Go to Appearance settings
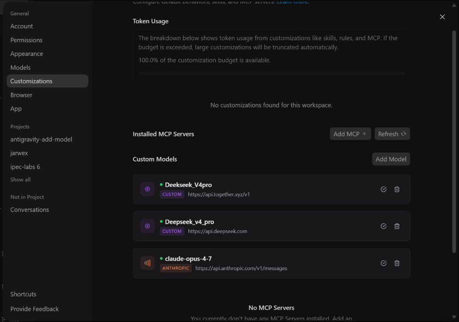This screenshot has width=459, height=322. click(26, 54)
